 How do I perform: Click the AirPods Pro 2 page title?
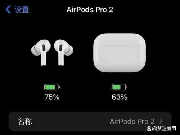(x=90, y=10)
